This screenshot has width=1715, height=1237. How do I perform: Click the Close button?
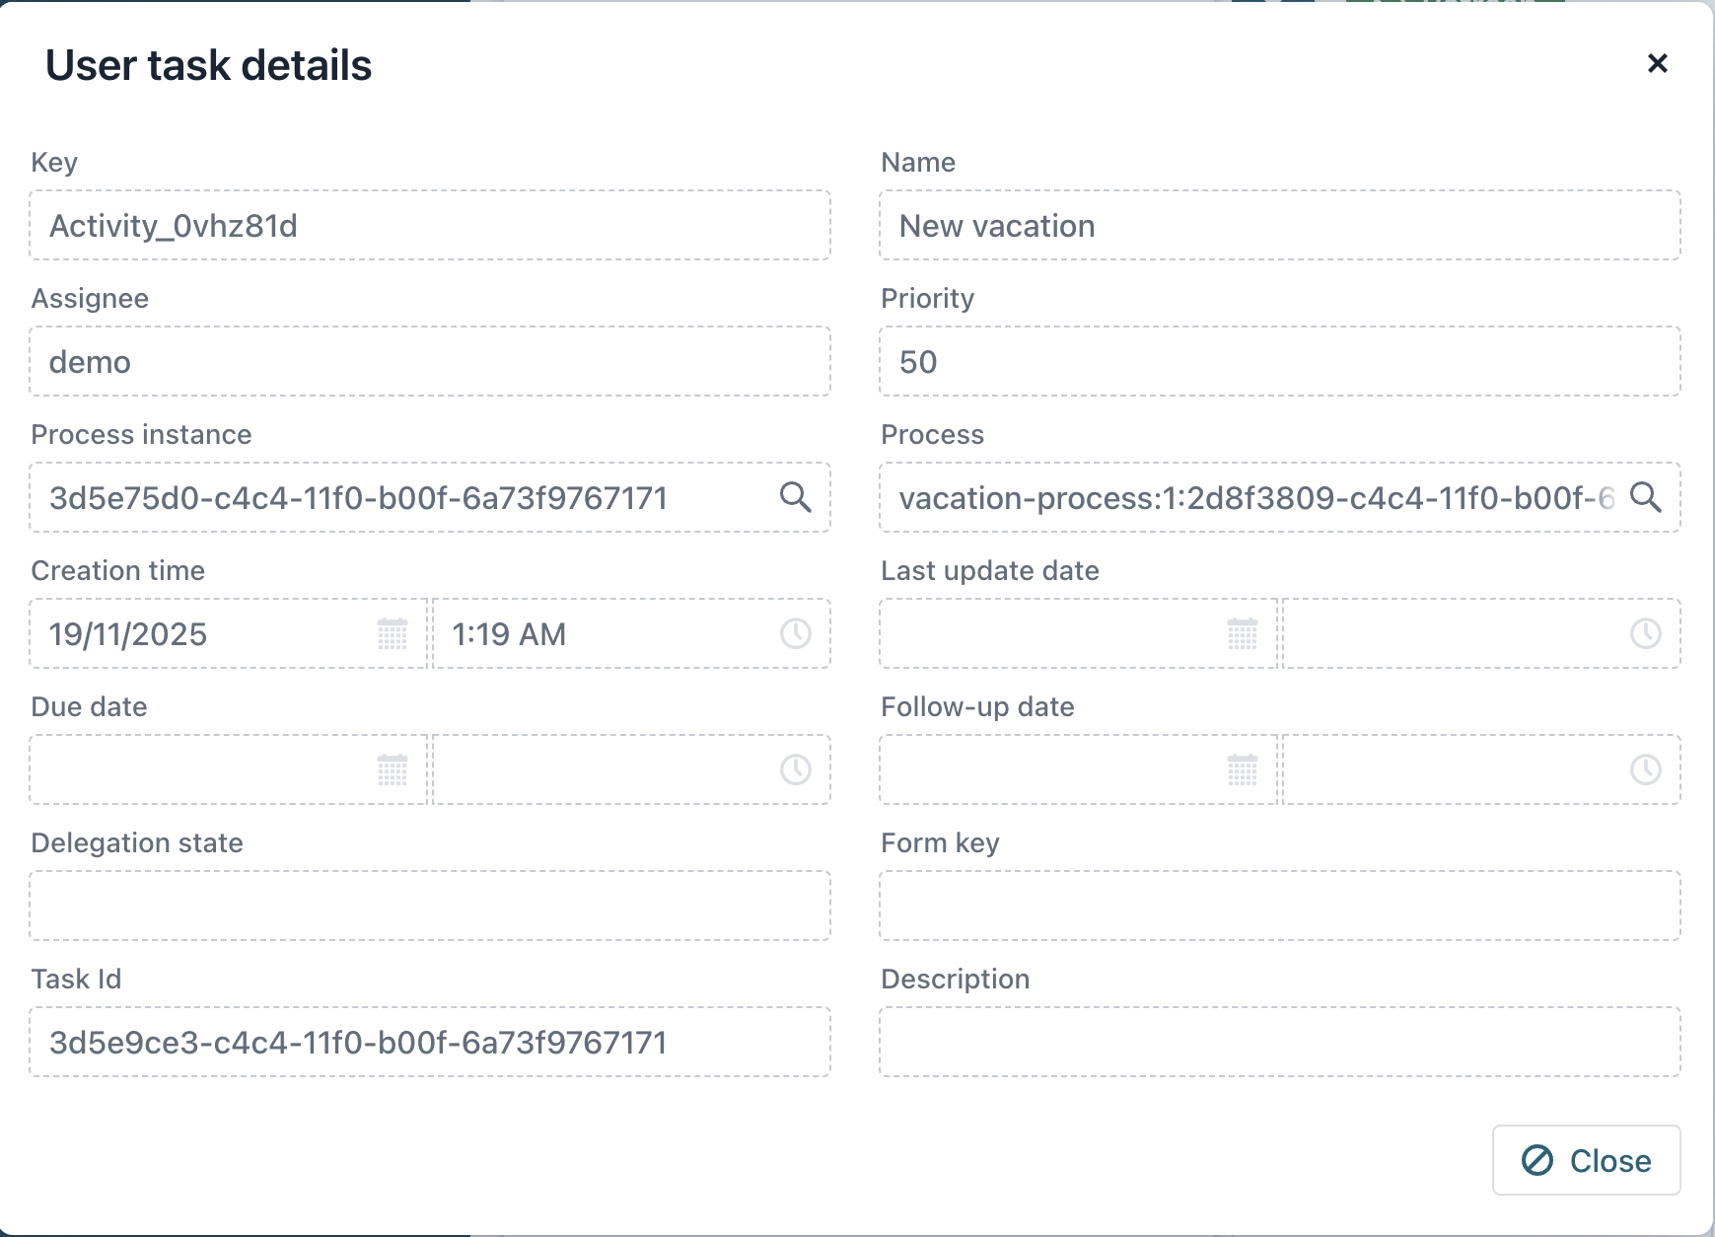(x=1585, y=1160)
